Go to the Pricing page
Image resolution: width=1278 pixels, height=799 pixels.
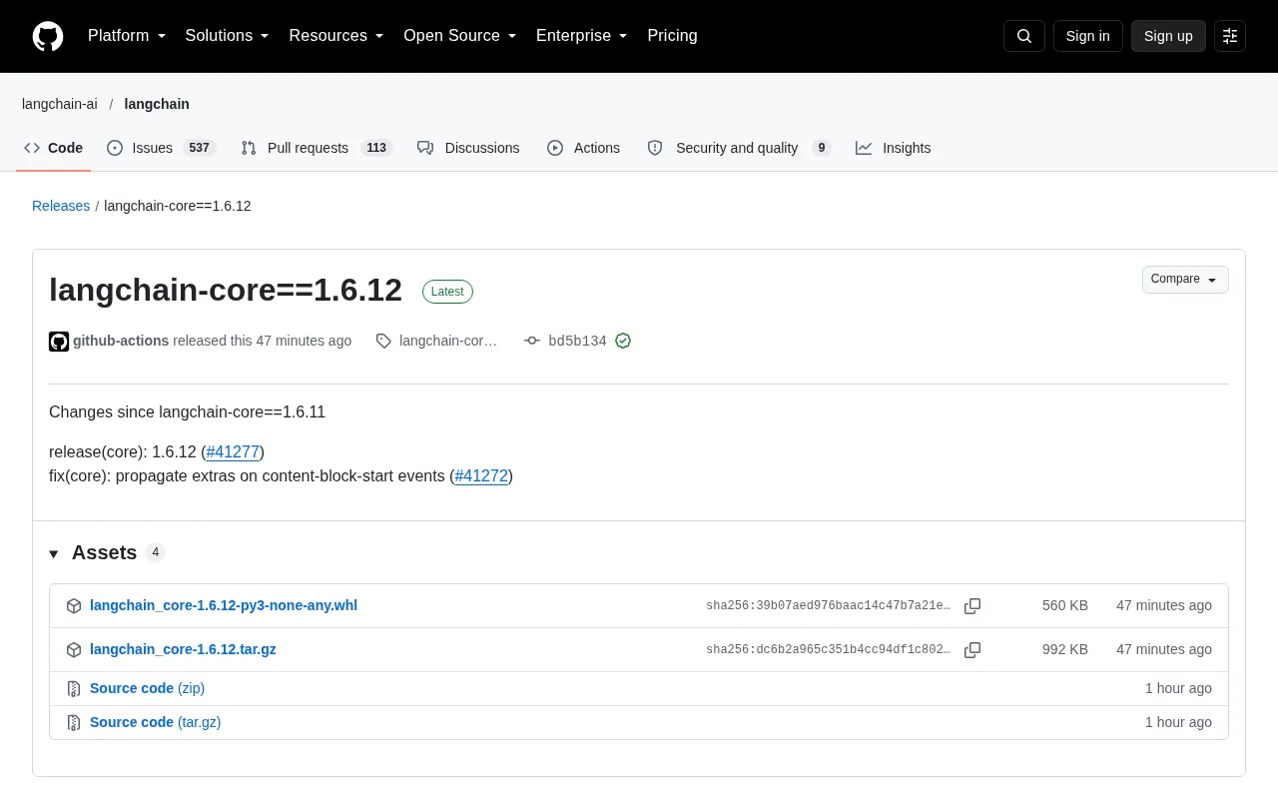[673, 36]
